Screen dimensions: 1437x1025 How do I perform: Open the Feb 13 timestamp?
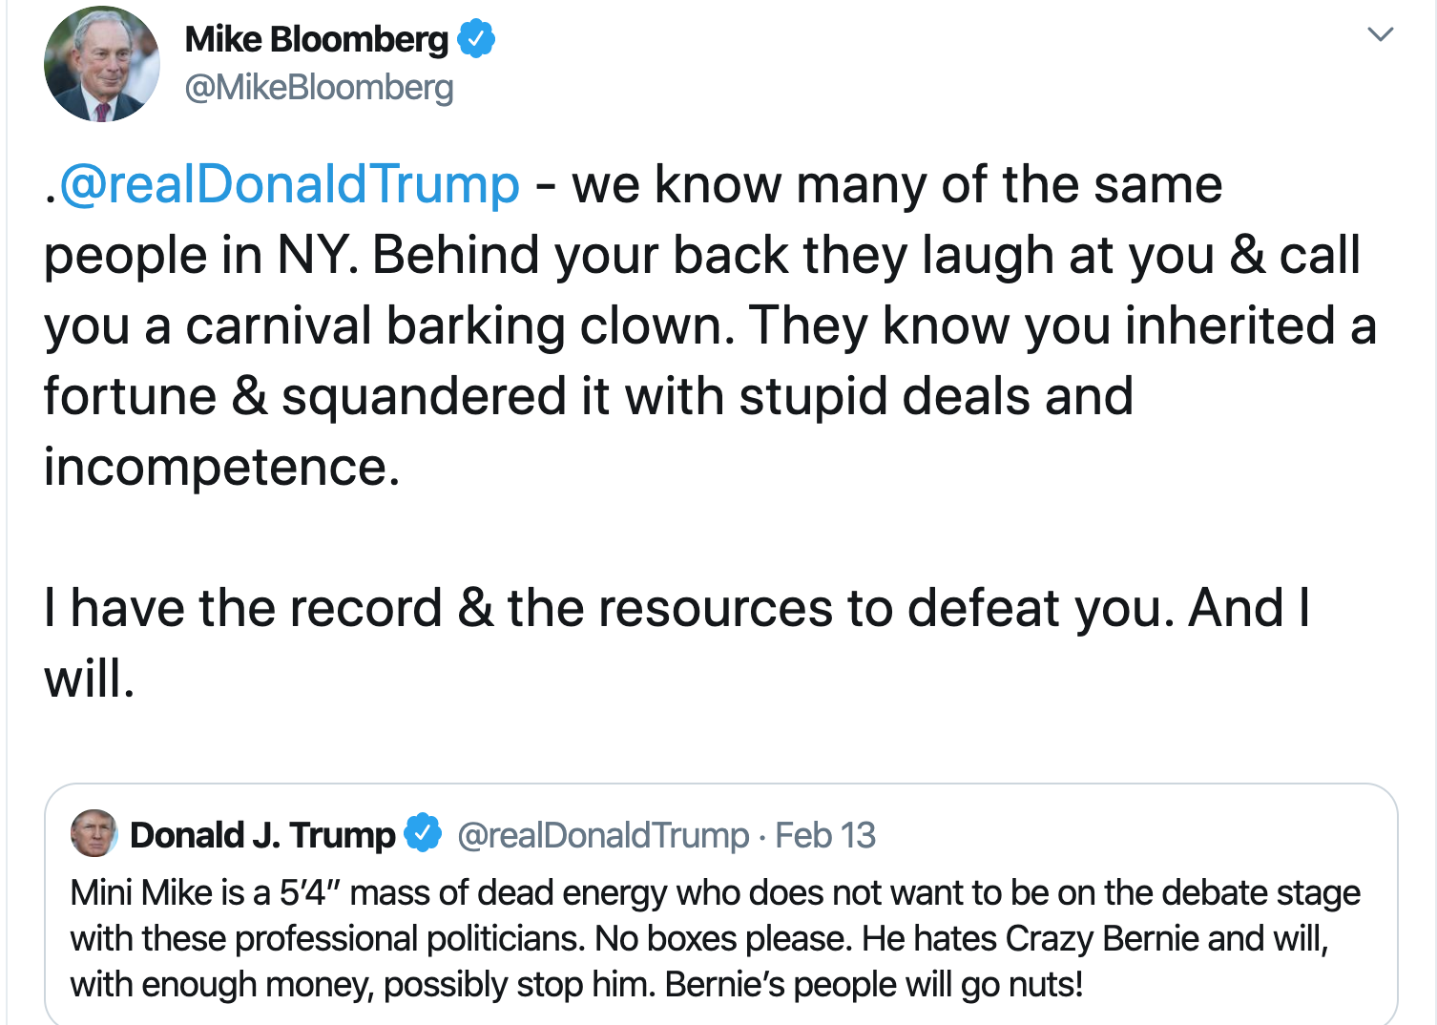click(x=824, y=835)
